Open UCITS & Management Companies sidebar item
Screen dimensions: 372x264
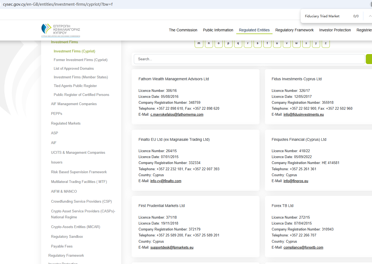[x=78, y=152]
